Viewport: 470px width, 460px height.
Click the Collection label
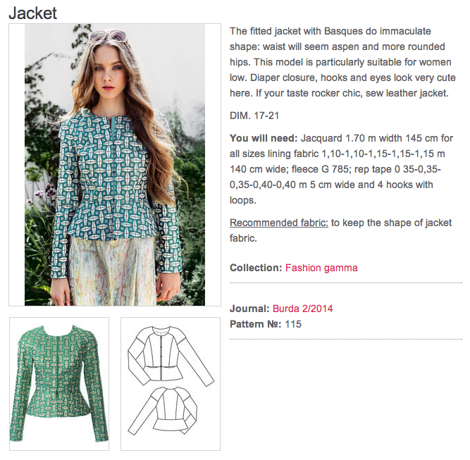click(256, 268)
